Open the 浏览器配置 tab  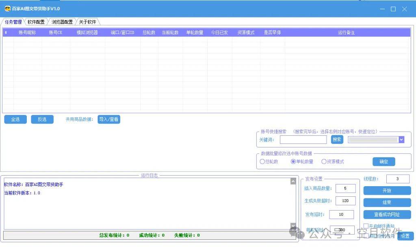[62, 22]
